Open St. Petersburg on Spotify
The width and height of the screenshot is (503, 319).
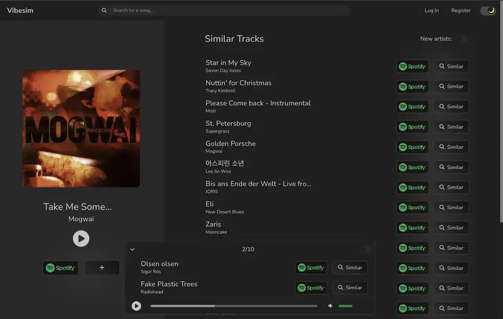click(412, 127)
